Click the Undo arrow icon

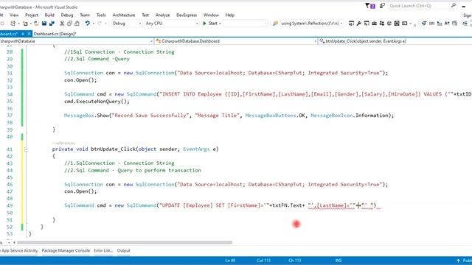coord(87,23)
